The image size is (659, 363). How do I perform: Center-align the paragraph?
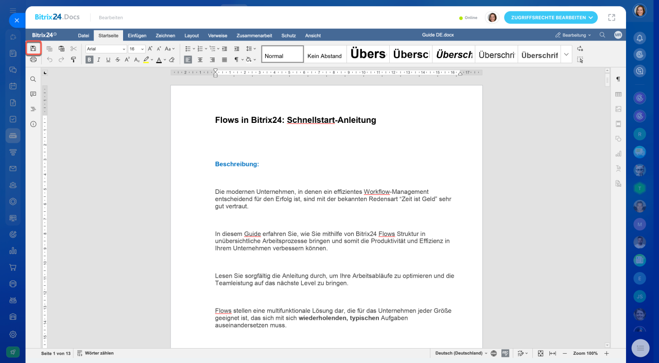point(200,60)
